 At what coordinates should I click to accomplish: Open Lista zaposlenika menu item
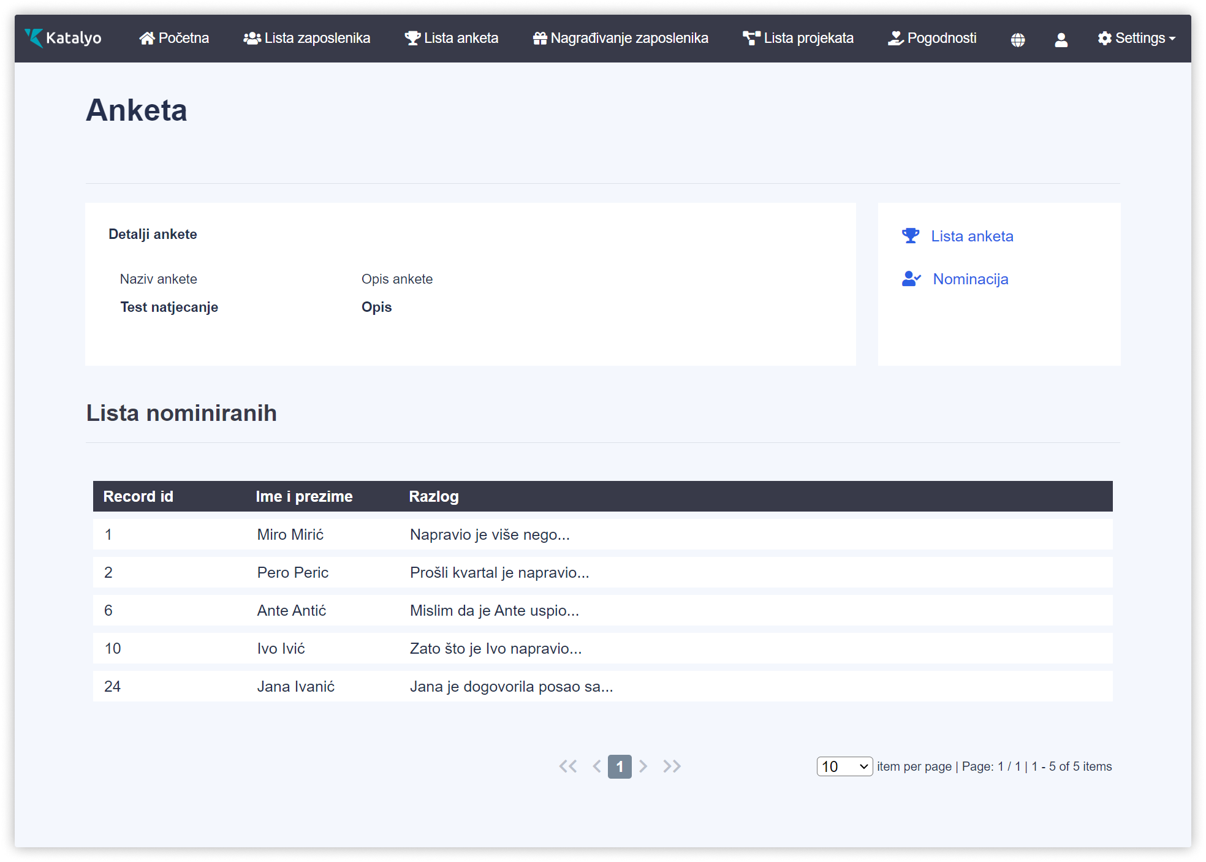pyautogui.click(x=307, y=38)
